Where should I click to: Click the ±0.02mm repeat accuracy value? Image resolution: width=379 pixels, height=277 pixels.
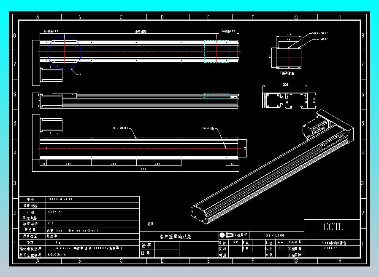57,255
